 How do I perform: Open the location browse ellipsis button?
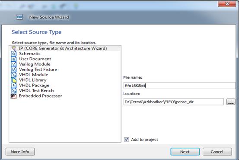231,102
